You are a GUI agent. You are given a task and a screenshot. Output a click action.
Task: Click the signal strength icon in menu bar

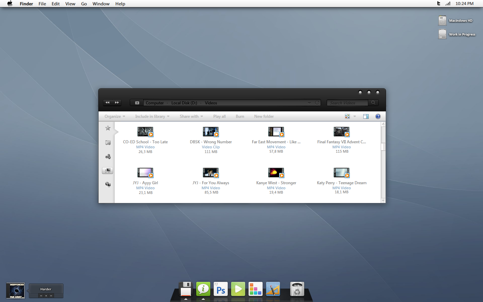coord(448,4)
